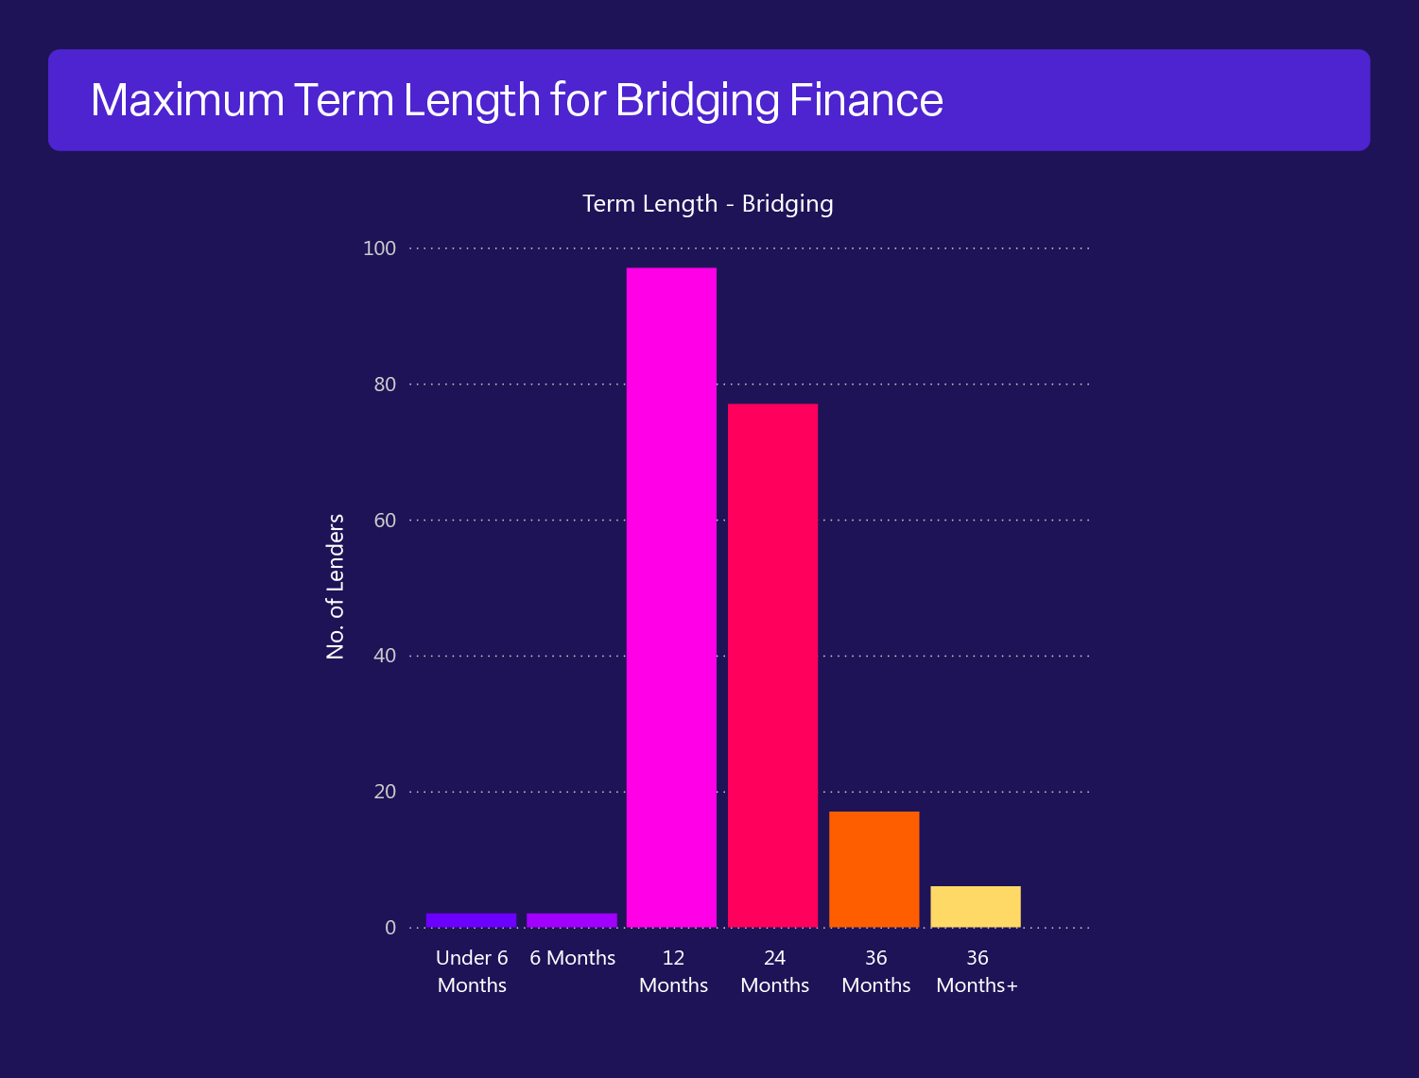The width and height of the screenshot is (1419, 1078).
Task: Select the purple 6 Months bar
Action: coord(572,920)
